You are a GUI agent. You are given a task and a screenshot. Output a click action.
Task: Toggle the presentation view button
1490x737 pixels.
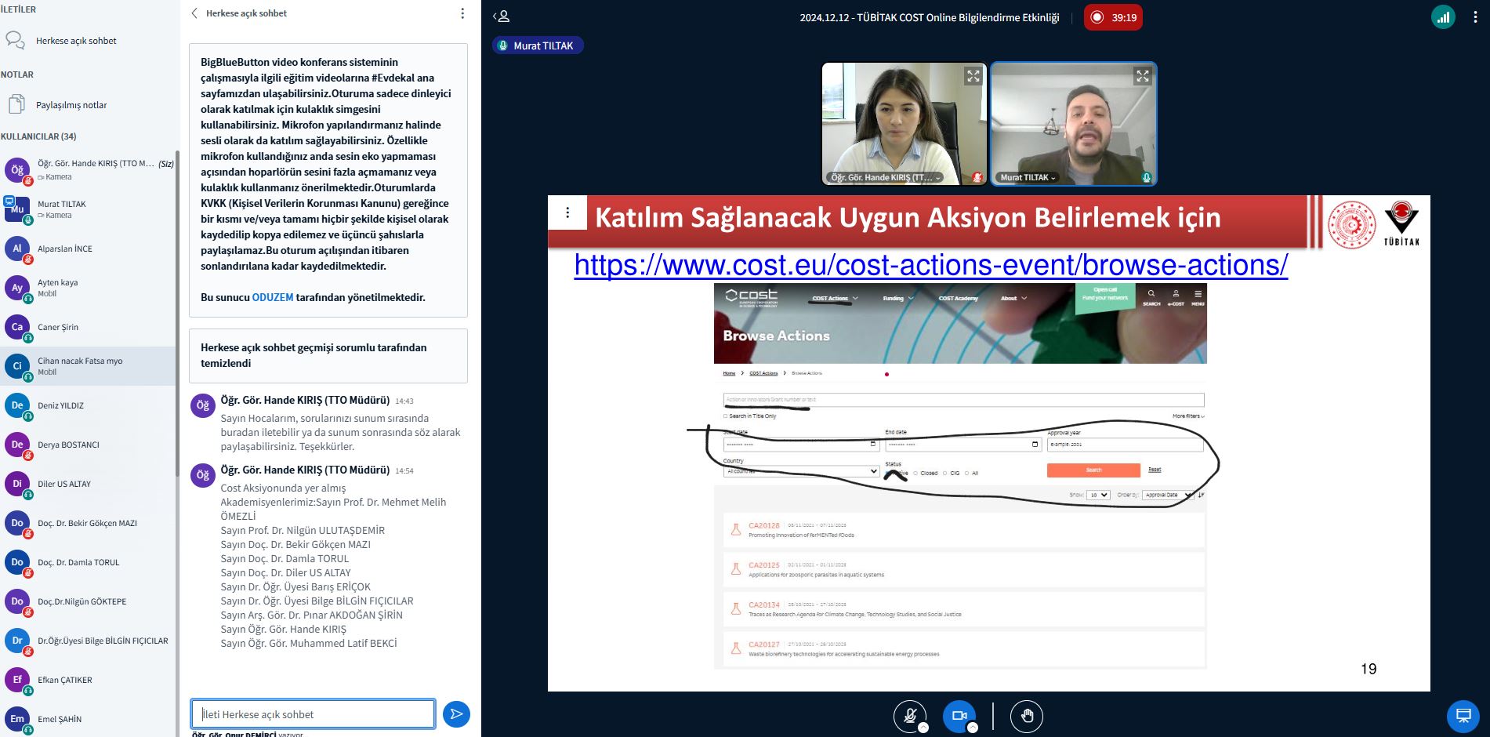[x=1463, y=715]
